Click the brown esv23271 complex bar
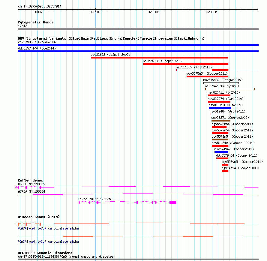 [x=221, y=121]
